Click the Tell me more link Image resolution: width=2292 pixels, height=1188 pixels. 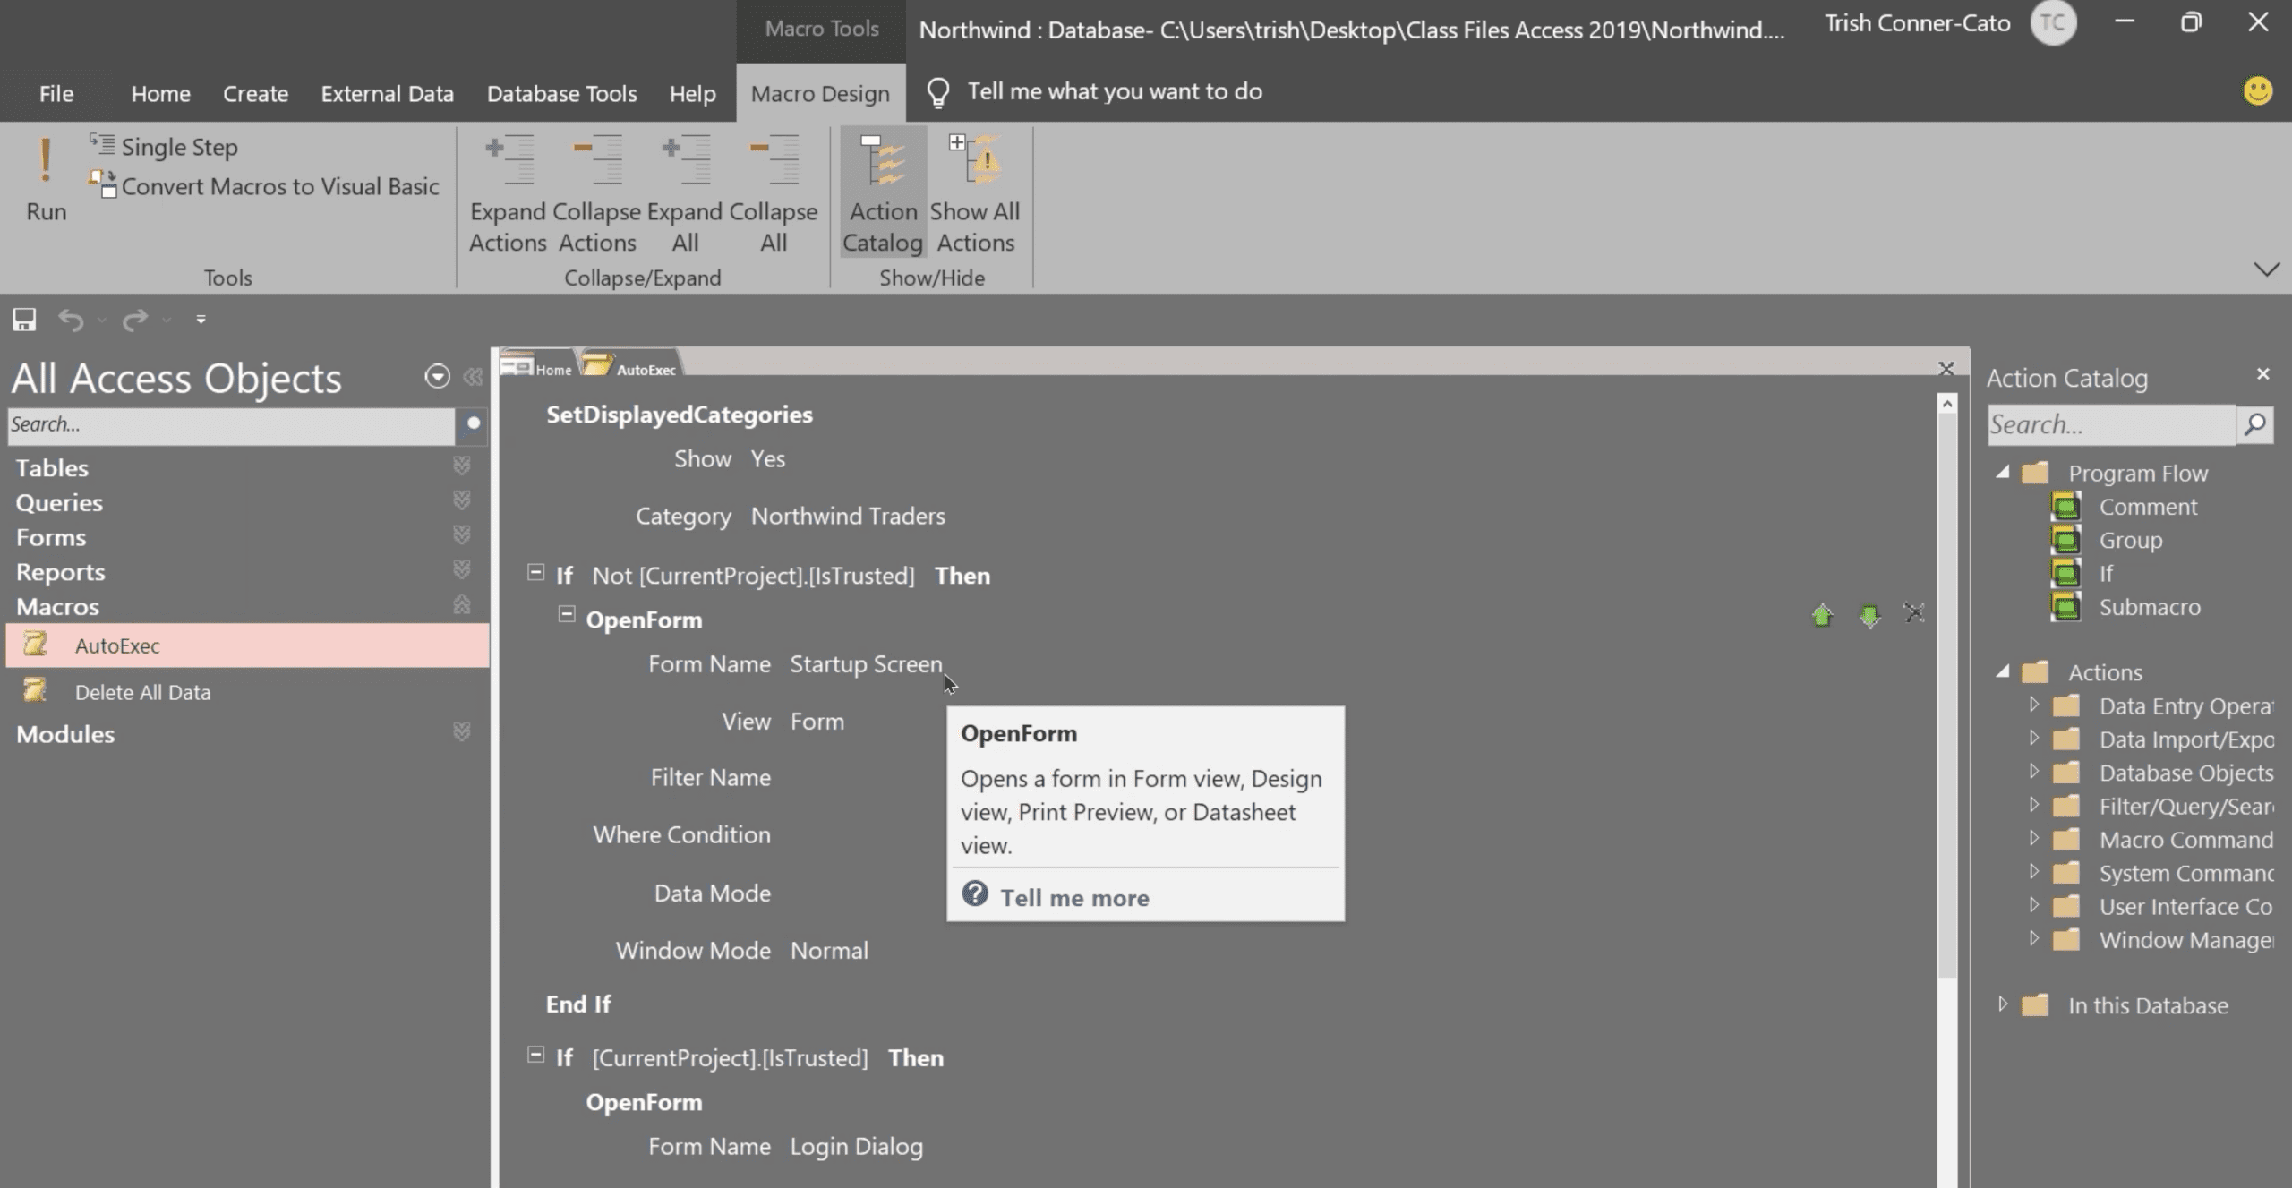coord(1073,897)
